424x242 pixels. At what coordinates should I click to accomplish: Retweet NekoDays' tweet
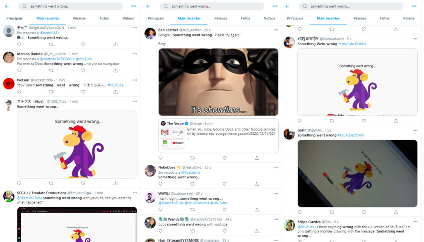[193, 184]
